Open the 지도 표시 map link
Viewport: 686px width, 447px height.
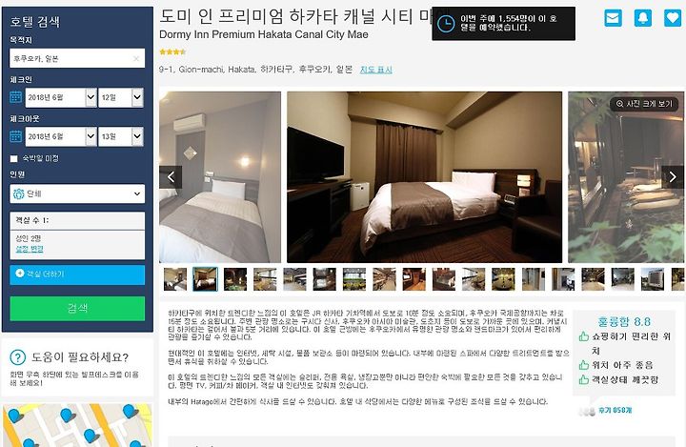[x=375, y=70]
